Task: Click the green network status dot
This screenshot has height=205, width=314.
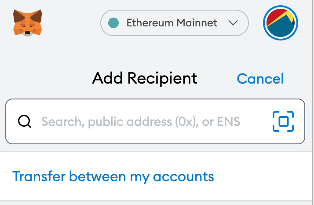Action: [x=113, y=23]
